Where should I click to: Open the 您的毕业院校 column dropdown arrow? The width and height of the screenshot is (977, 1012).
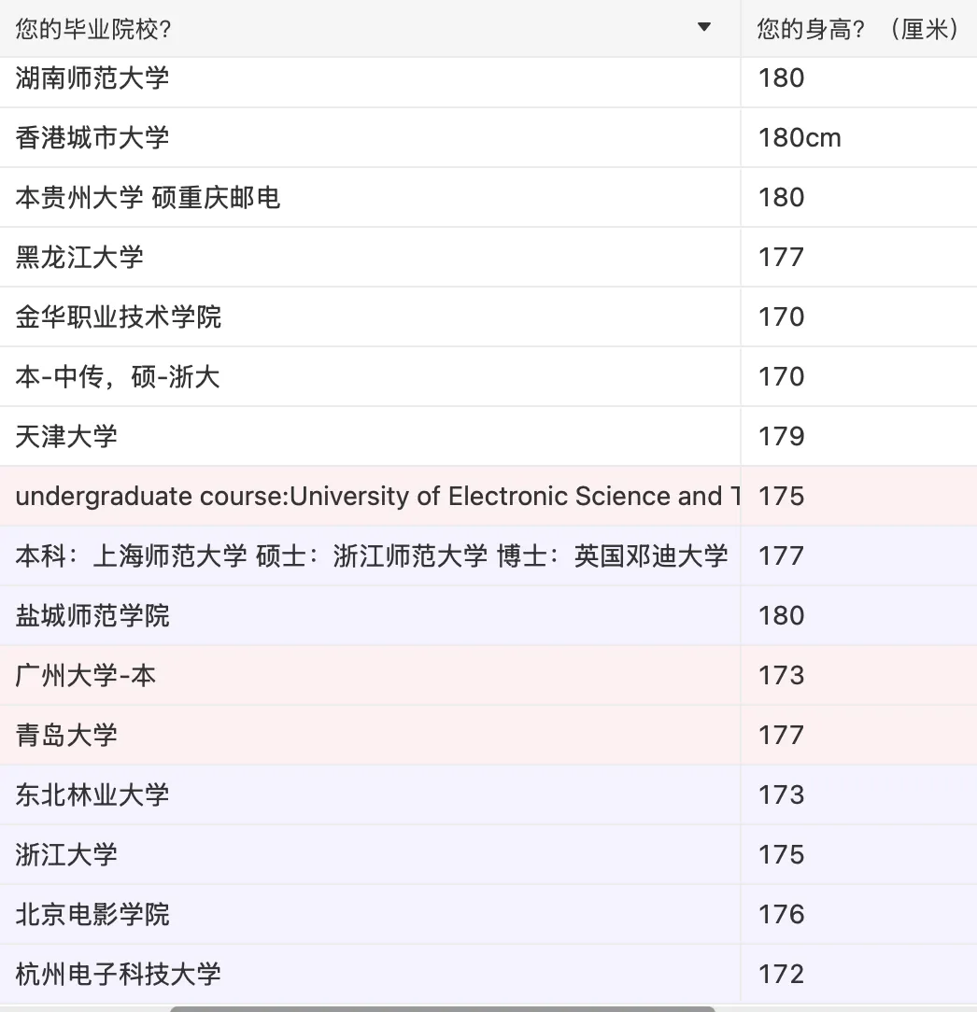(x=704, y=28)
